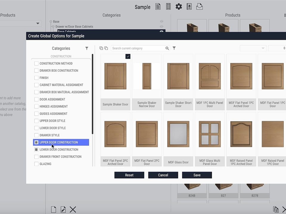Click the open-envelope icon in the top toolbar

coord(199,7)
